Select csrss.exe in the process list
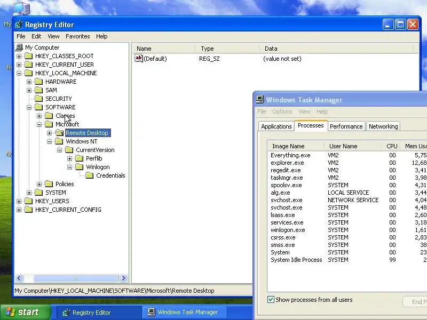This screenshot has height=320, width=427. pos(283,237)
